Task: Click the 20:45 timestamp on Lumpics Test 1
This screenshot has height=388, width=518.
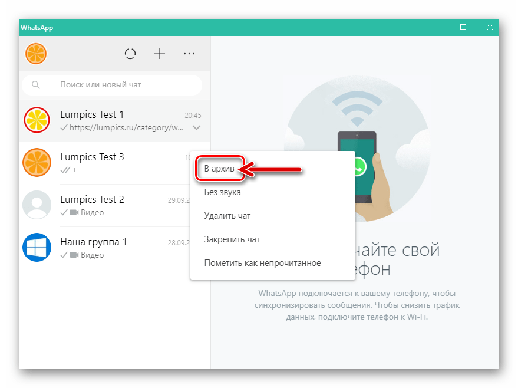Action: (x=193, y=116)
